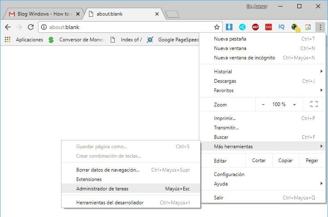328x217 pixels.
Task: Click the address bar showing about:blank
Action: point(130,27)
